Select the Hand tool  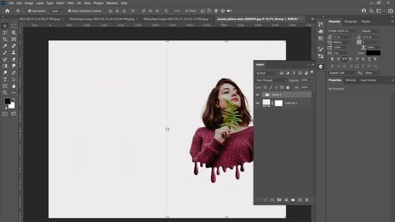pyautogui.click(x=14, y=86)
